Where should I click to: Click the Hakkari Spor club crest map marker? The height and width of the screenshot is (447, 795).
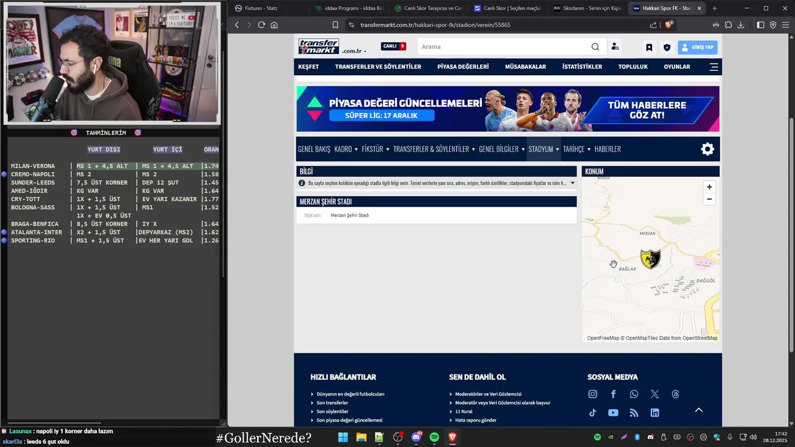click(650, 259)
